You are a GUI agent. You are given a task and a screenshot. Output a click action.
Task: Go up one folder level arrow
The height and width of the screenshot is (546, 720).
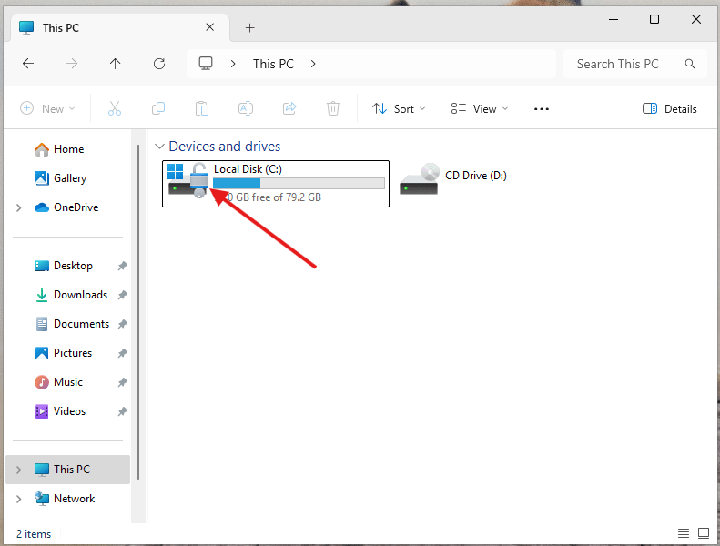115,64
